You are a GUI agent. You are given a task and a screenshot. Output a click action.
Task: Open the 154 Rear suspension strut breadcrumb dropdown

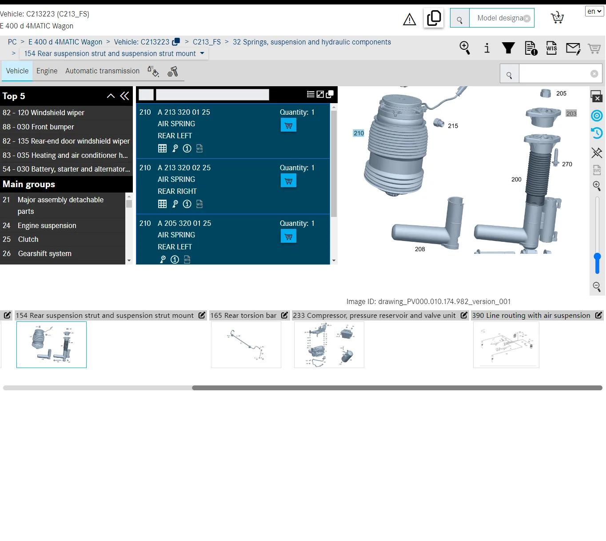[x=114, y=54]
